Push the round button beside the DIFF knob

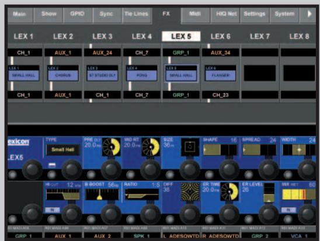(170, 219)
